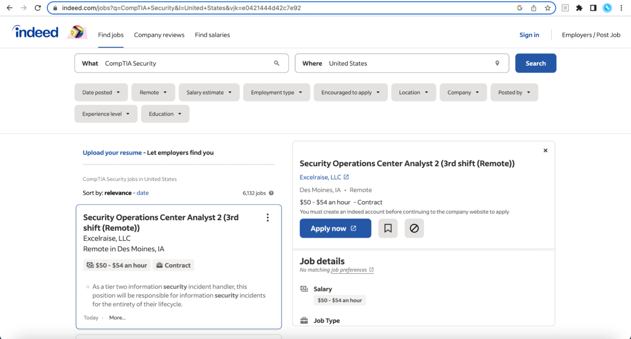This screenshot has width=631, height=339.
Task: Open the Security Operations Center Analyst job card title
Action: (161, 223)
